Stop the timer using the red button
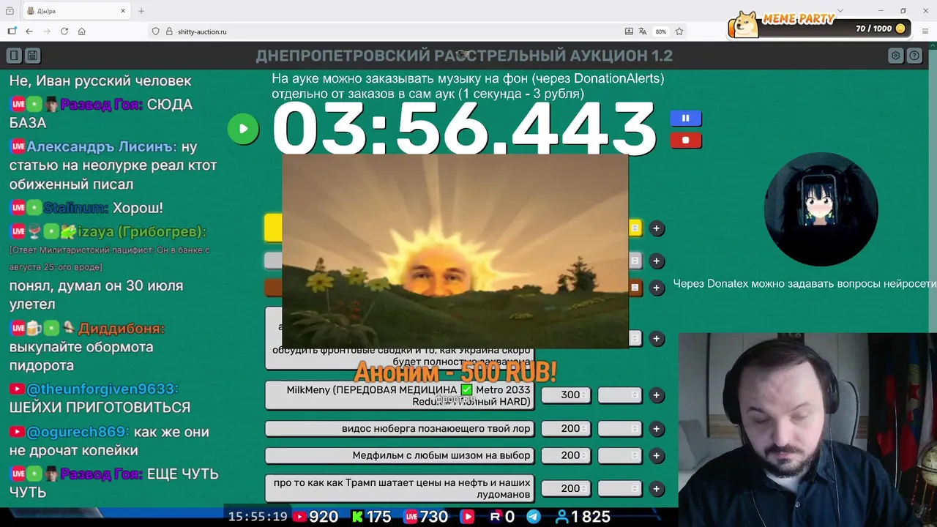This screenshot has height=527, width=937. pyautogui.click(x=686, y=140)
